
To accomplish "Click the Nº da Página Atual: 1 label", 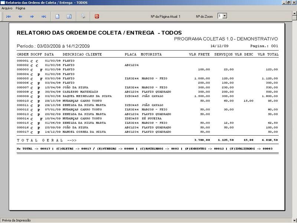I will point(166,16).
